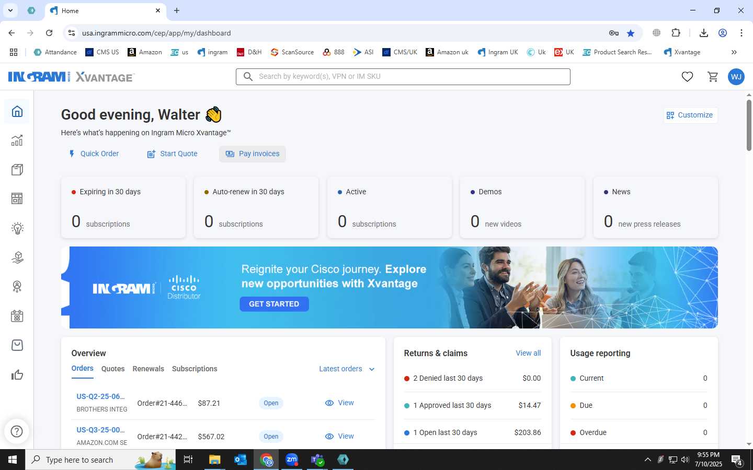Open the tab search dropdown arrow

10,10
